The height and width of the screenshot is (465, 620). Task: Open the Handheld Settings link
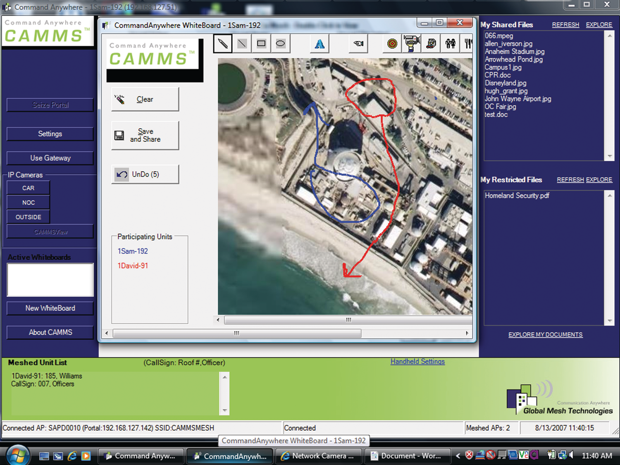(417, 362)
